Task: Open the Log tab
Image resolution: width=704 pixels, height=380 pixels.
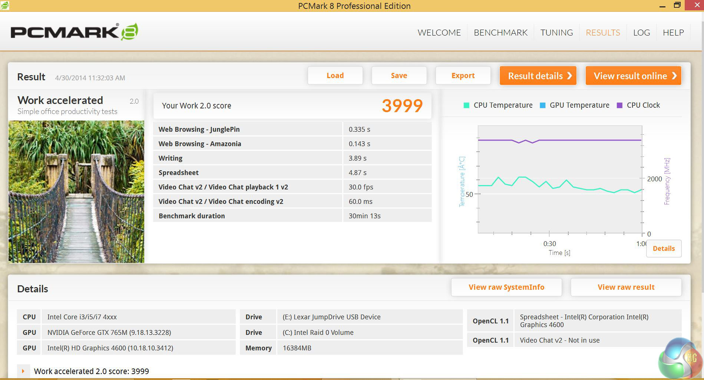Action: 641,33
